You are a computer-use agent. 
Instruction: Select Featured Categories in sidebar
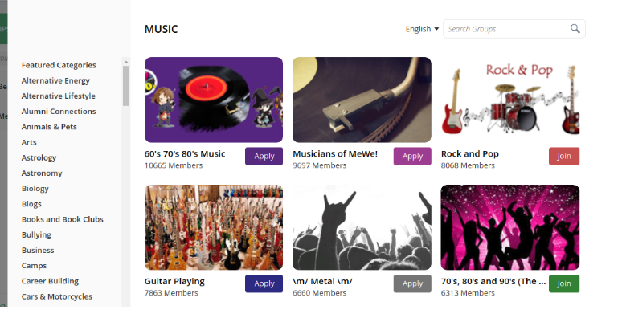coord(59,65)
